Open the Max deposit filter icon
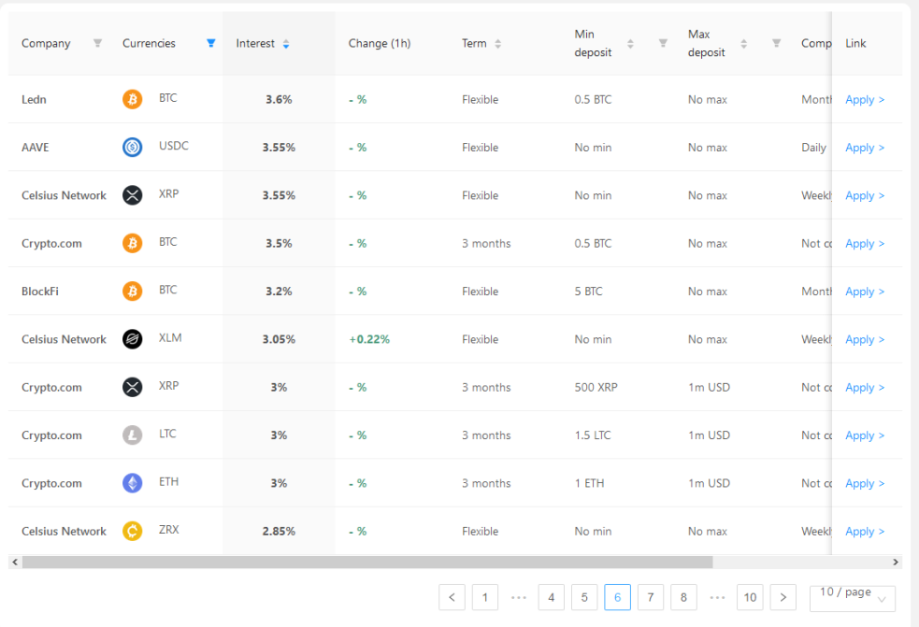The image size is (919, 627). pyautogui.click(x=776, y=43)
